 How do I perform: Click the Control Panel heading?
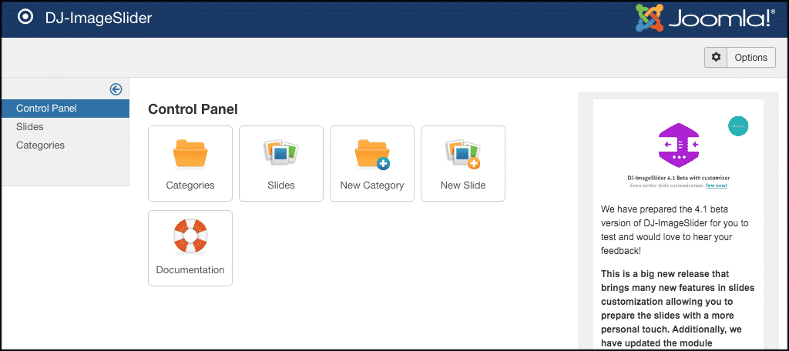tap(193, 109)
